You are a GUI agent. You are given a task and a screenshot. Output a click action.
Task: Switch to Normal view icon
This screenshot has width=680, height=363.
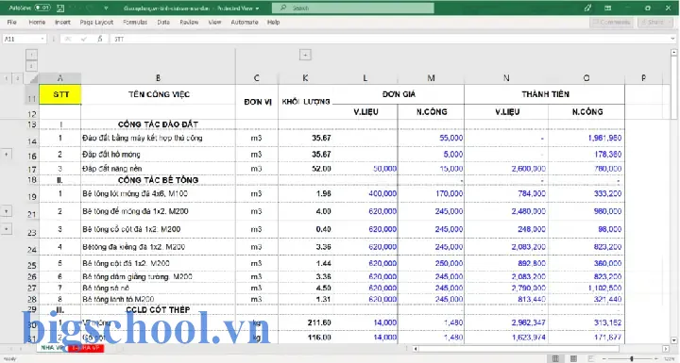click(555, 358)
